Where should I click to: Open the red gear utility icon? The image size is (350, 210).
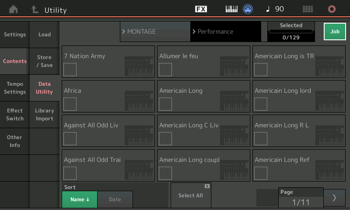[x=332, y=9]
